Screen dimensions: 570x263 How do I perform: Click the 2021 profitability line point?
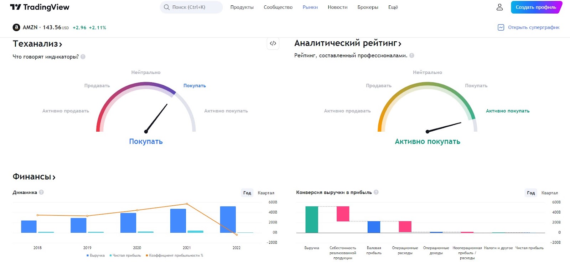[187, 204]
